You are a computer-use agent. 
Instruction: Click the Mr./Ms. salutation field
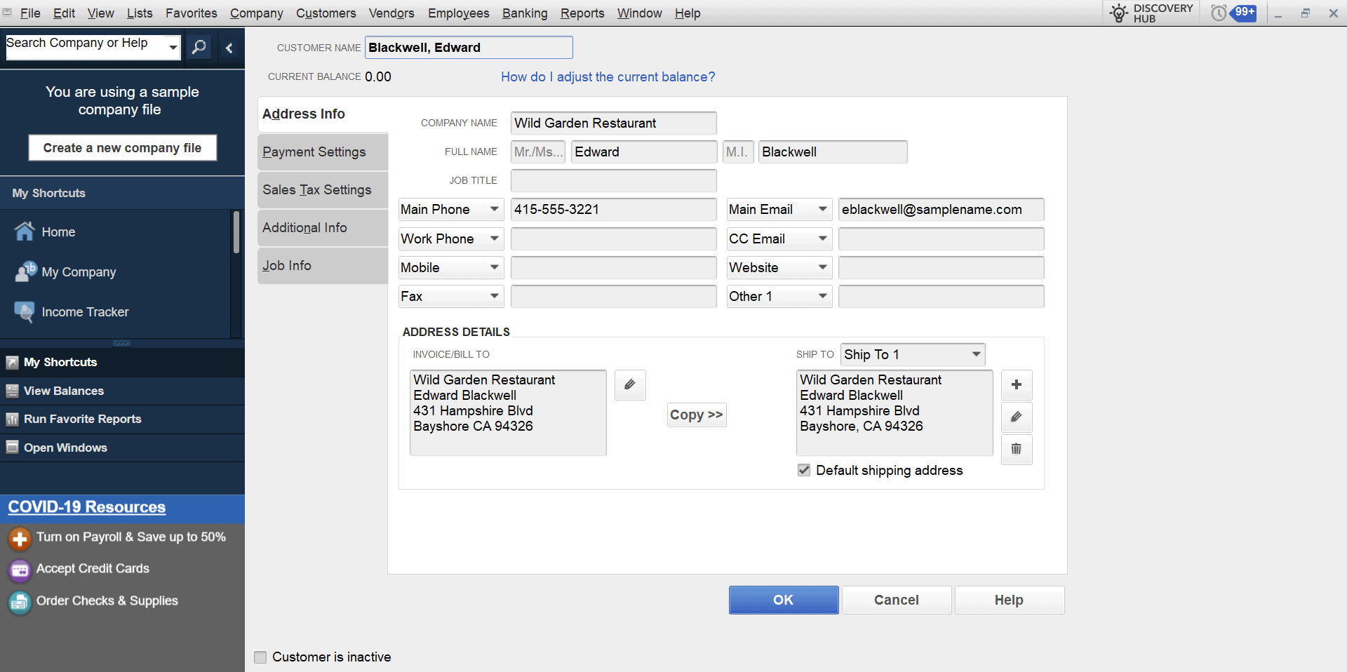coord(538,152)
